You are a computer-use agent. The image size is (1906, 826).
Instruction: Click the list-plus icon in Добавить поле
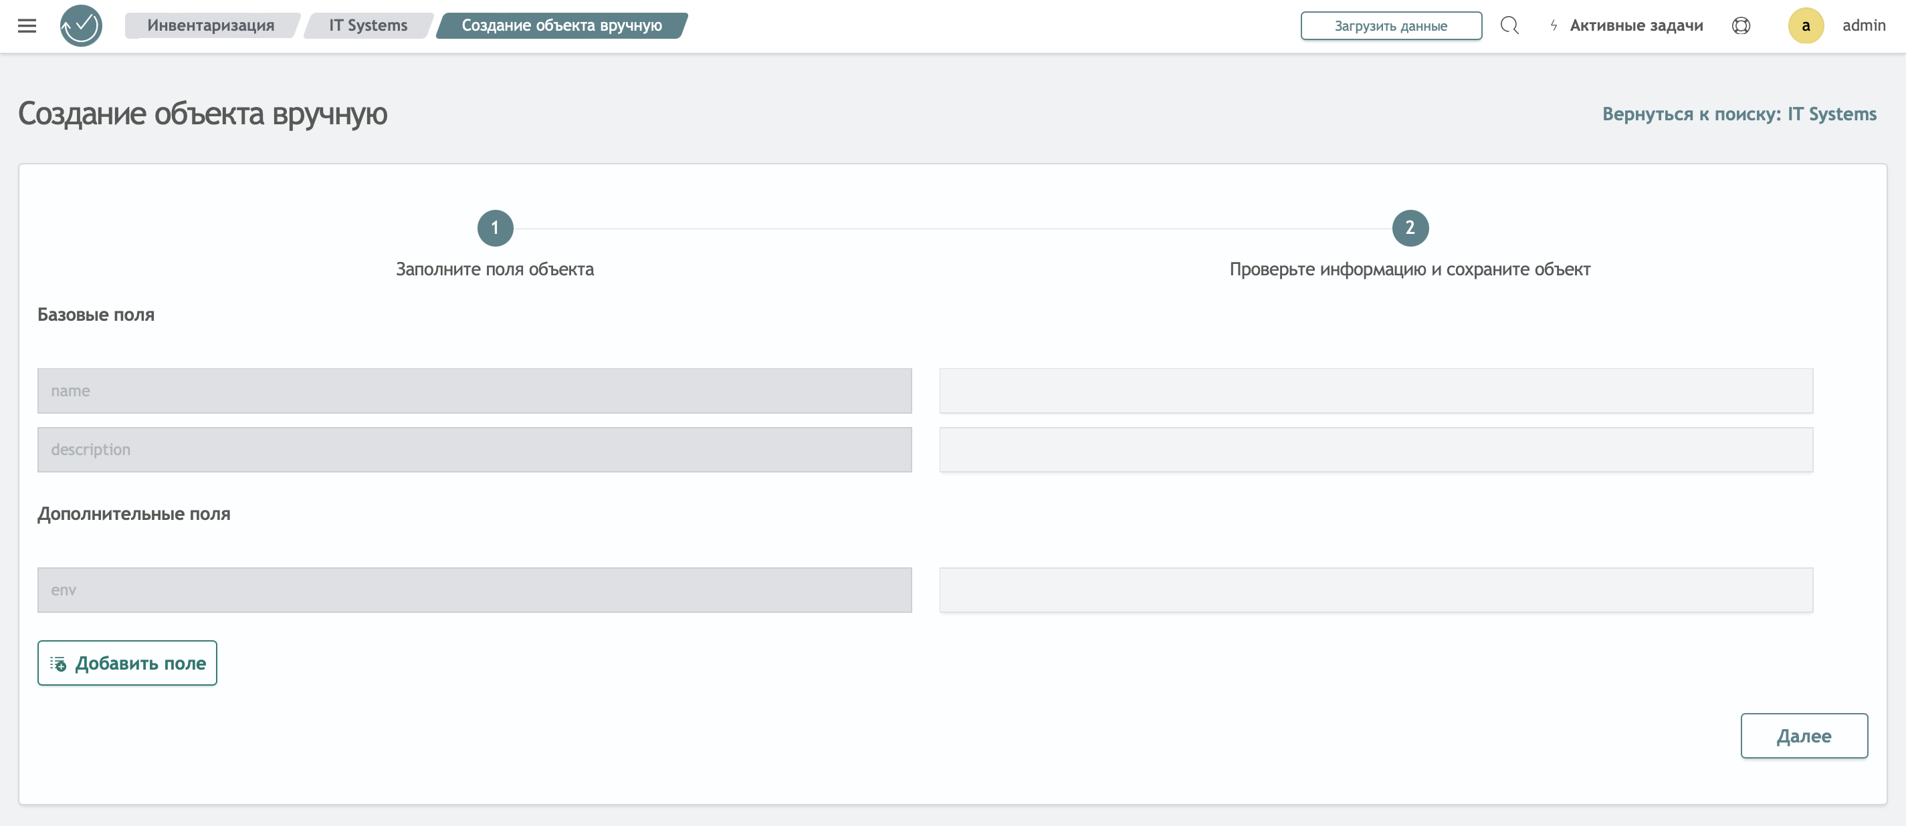[58, 664]
